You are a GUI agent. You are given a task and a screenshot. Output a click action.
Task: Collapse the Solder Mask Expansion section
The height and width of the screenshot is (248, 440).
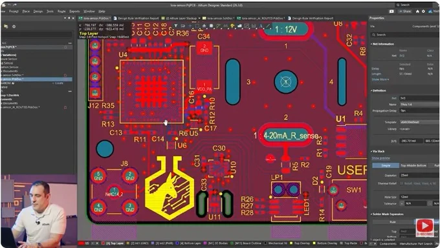tap(371, 214)
